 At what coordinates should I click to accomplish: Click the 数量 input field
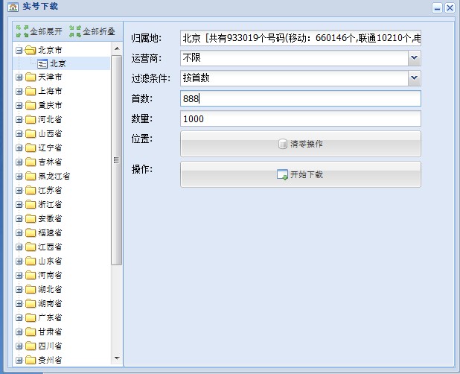click(300, 118)
